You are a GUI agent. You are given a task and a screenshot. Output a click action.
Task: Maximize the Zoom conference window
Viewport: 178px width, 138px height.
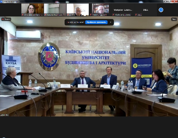pyautogui.click(x=169, y=1)
